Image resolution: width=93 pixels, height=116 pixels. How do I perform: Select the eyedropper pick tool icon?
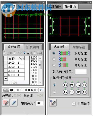[14, 103]
